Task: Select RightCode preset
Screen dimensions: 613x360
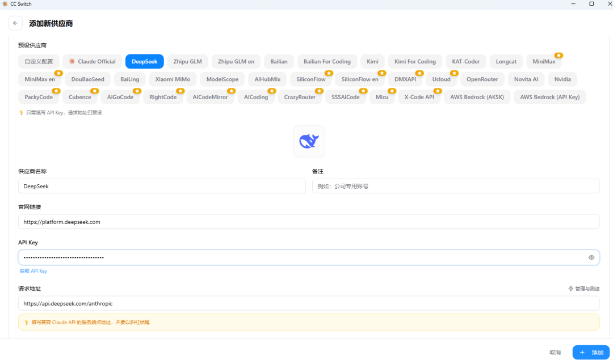Action: [x=163, y=97]
